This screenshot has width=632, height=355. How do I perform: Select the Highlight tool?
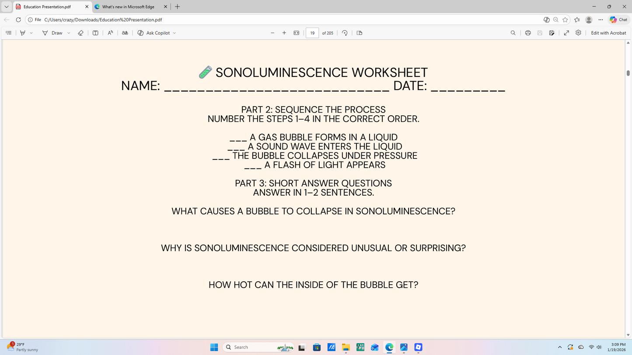coord(23,33)
